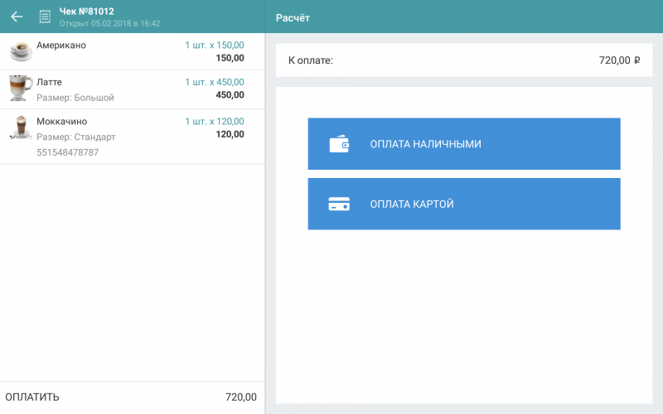The width and height of the screenshot is (663, 414).
Task: Select the Латте item name
Action: tap(50, 82)
